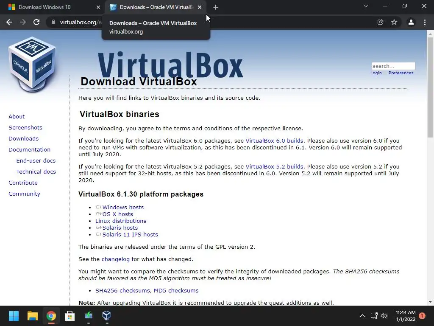
Task: Download the Solaris 11 IPS hosts package
Action: (130, 234)
